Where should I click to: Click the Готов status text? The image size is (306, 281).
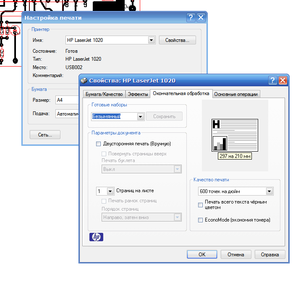[72, 51]
